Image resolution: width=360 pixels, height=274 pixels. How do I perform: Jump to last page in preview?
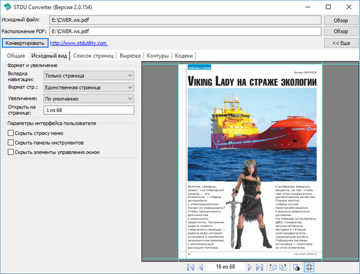[259, 266]
